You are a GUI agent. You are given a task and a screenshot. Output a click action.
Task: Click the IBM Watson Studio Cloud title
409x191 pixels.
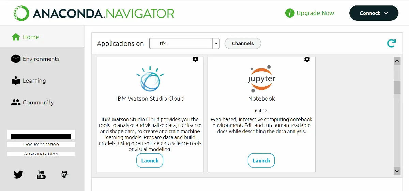pyautogui.click(x=150, y=99)
